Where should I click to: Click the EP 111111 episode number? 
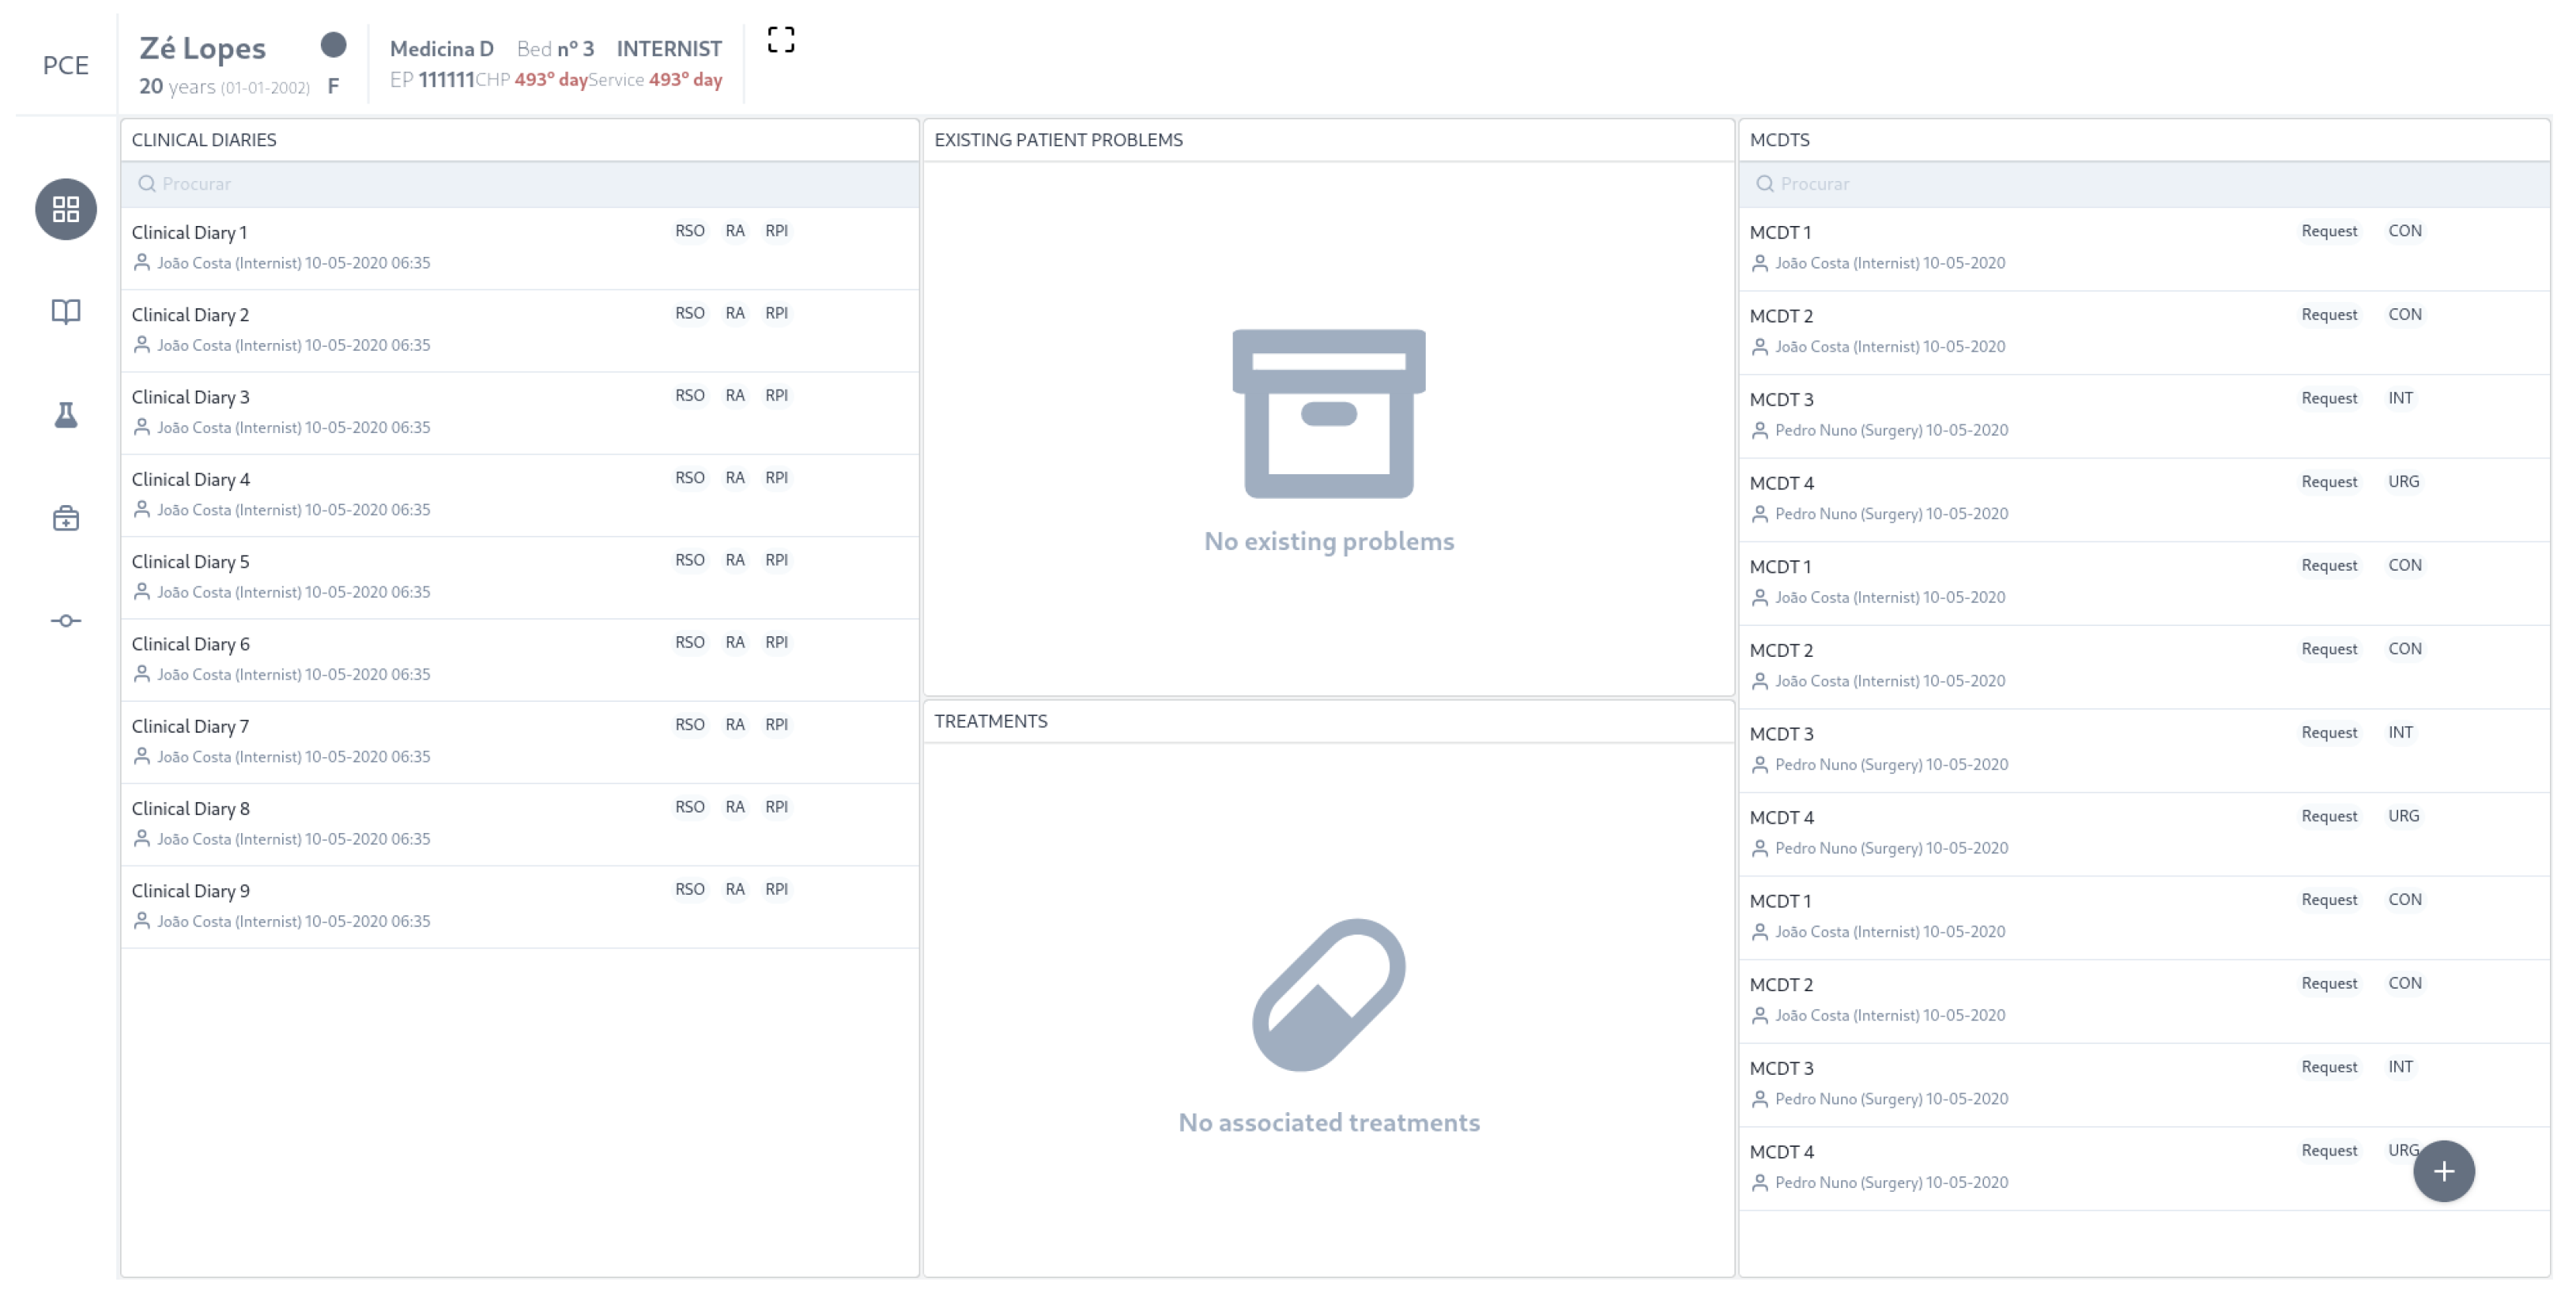pos(432,80)
